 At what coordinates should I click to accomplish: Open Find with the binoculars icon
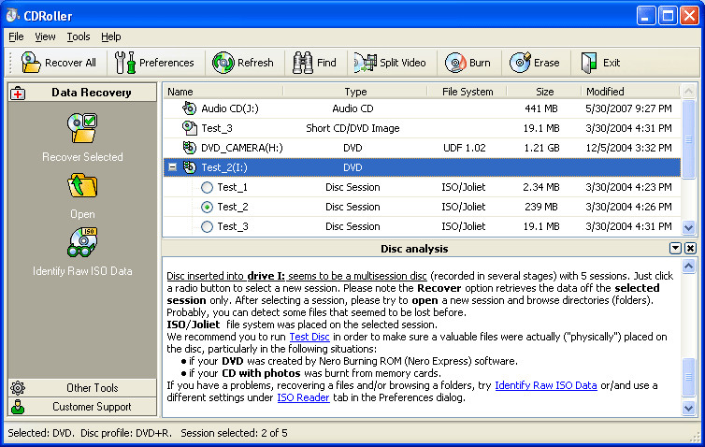pyautogui.click(x=303, y=63)
